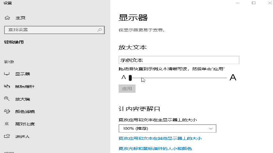Maximize the 设置 window
The height and width of the screenshot is (153, 273).
(254, 3)
